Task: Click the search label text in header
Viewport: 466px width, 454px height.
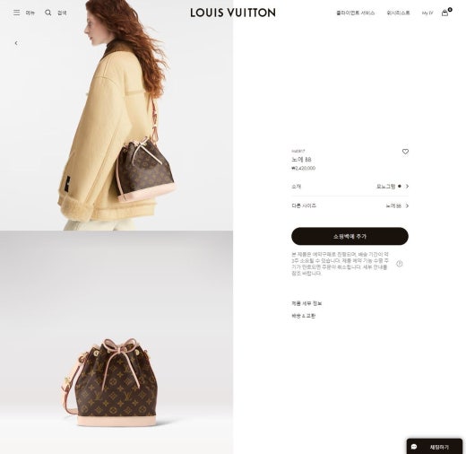Action: click(x=62, y=13)
